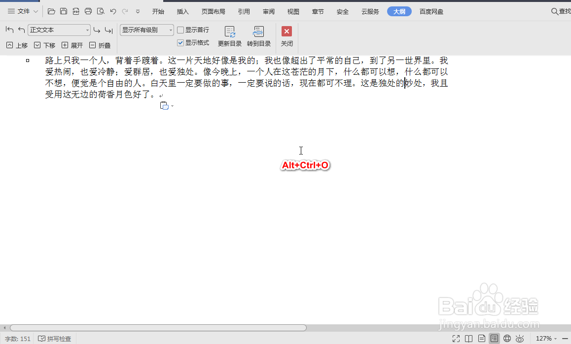Toggle eye protection mode icon
This screenshot has height=344, width=571.
pos(520,339)
